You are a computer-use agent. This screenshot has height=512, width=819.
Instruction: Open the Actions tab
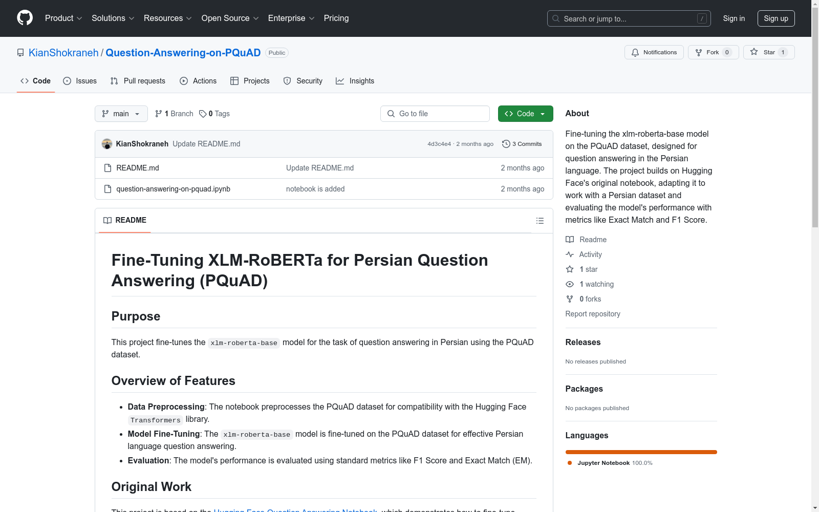point(198,81)
